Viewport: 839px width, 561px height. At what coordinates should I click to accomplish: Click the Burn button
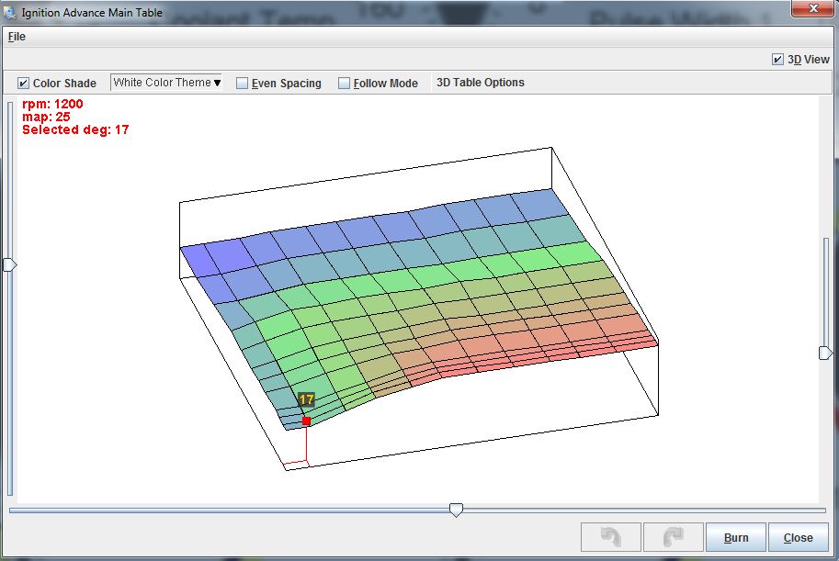coord(735,537)
